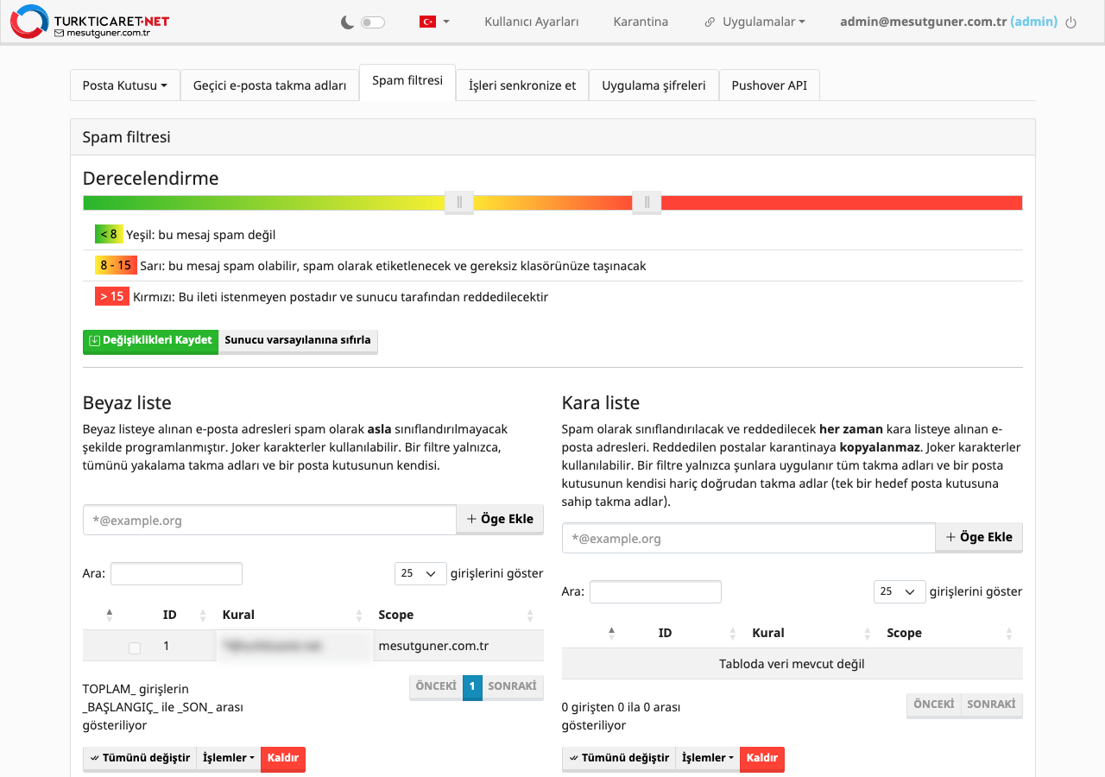Click the Kara liste Ara search box
Viewport: 1105px width, 777px height.
[x=655, y=591]
